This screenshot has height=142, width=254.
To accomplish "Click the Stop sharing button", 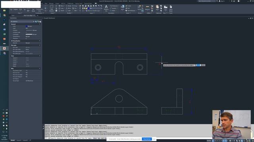I will point(147,139).
